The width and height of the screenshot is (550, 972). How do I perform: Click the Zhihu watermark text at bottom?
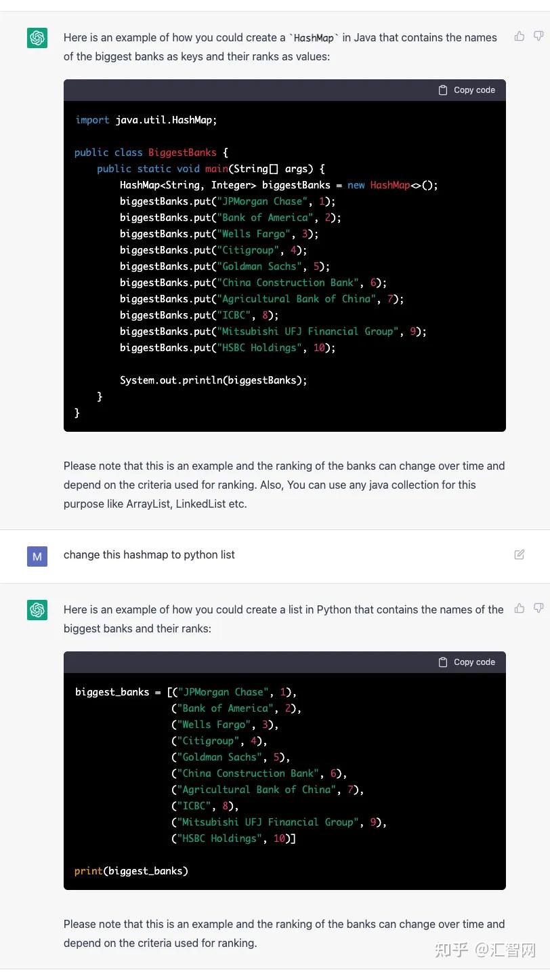[485, 950]
